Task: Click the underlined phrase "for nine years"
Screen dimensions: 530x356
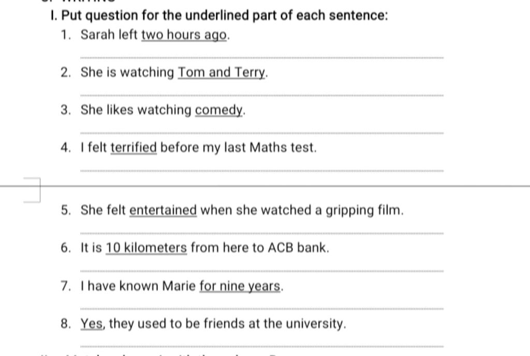Action: pyautogui.click(x=240, y=286)
